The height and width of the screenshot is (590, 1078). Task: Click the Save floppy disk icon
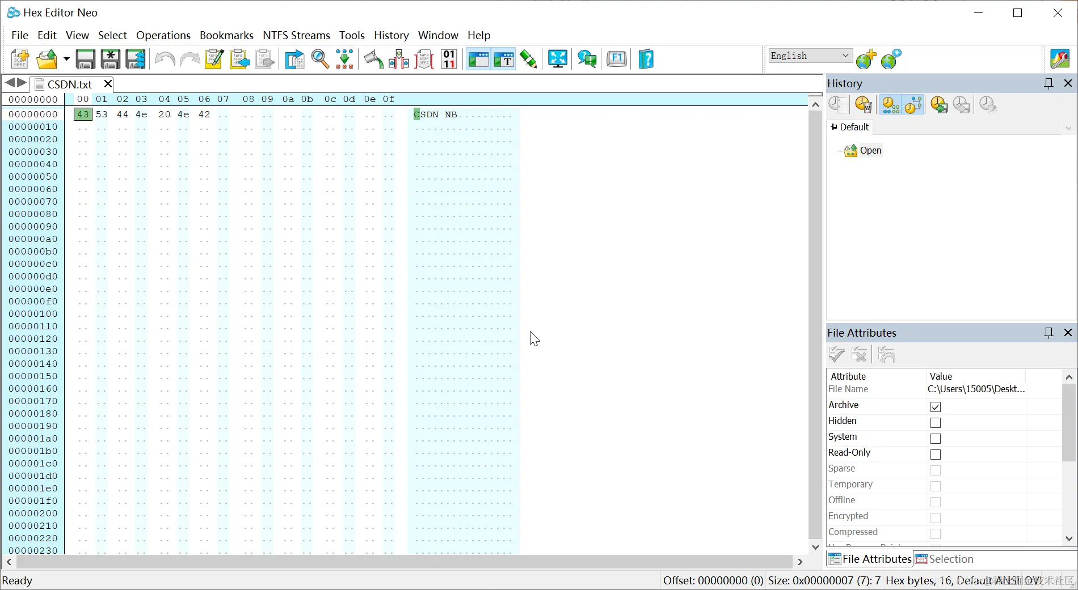(x=86, y=59)
